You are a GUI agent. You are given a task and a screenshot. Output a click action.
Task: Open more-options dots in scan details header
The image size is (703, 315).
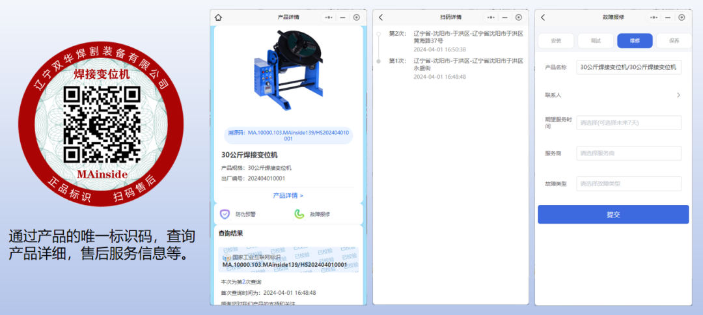click(491, 18)
